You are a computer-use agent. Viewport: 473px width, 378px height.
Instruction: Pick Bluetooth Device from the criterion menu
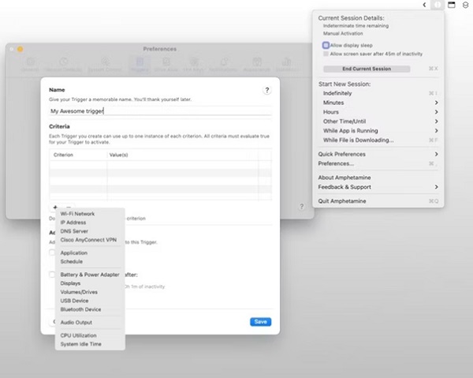80,309
